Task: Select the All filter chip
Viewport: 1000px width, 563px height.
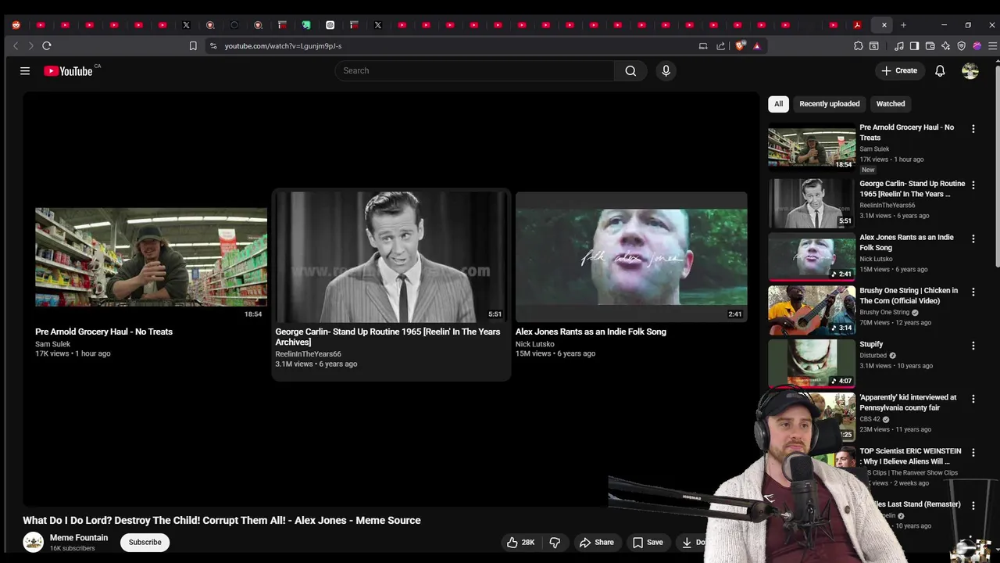Action: coord(778,104)
